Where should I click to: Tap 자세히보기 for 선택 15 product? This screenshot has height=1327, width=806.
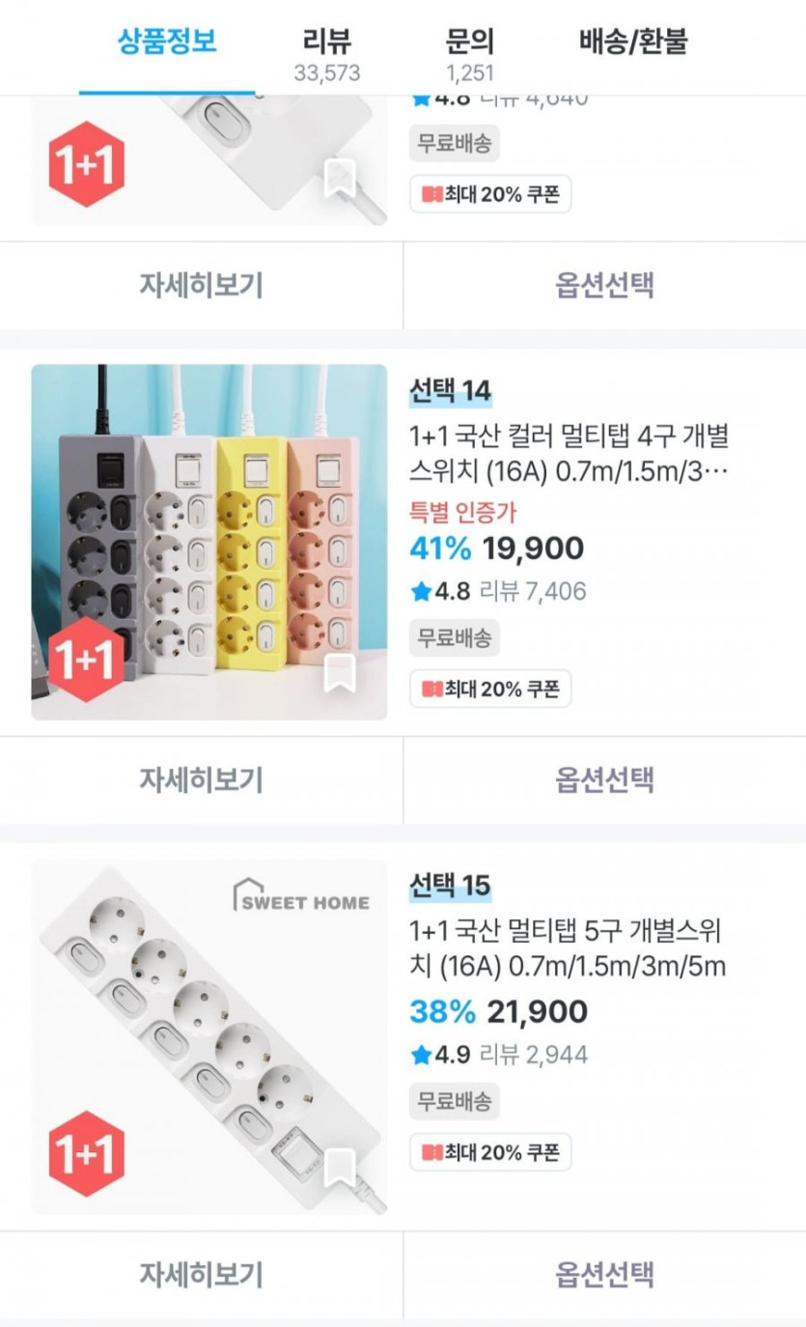(201, 1274)
